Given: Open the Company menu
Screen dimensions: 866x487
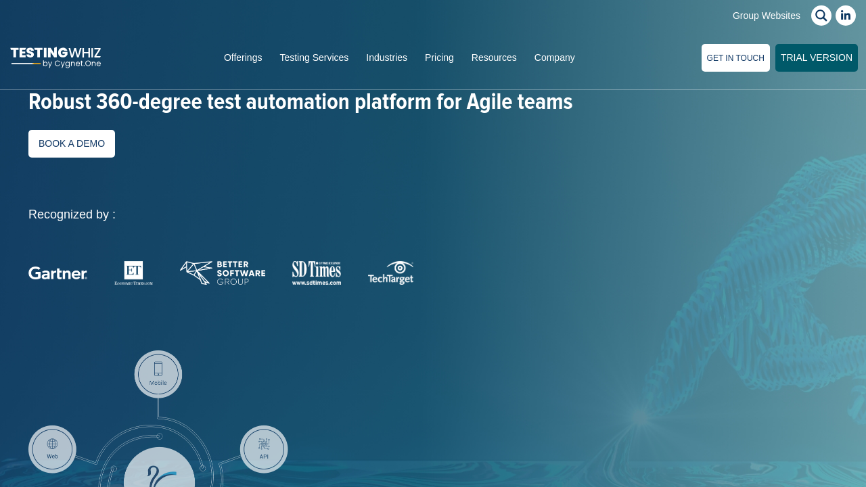Looking at the screenshot, I should [554, 57].
